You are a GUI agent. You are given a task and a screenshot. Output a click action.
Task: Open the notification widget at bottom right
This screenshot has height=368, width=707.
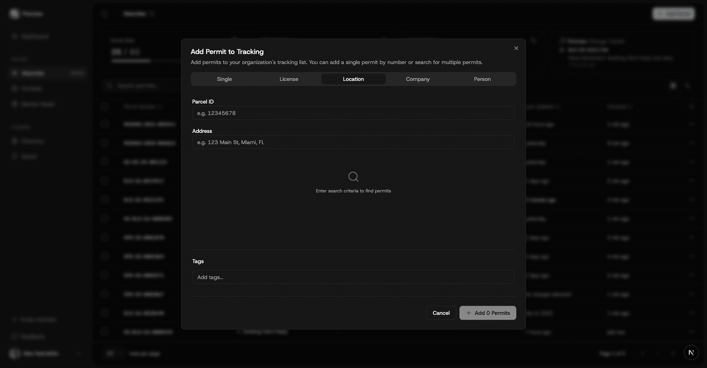pos(691,353)
